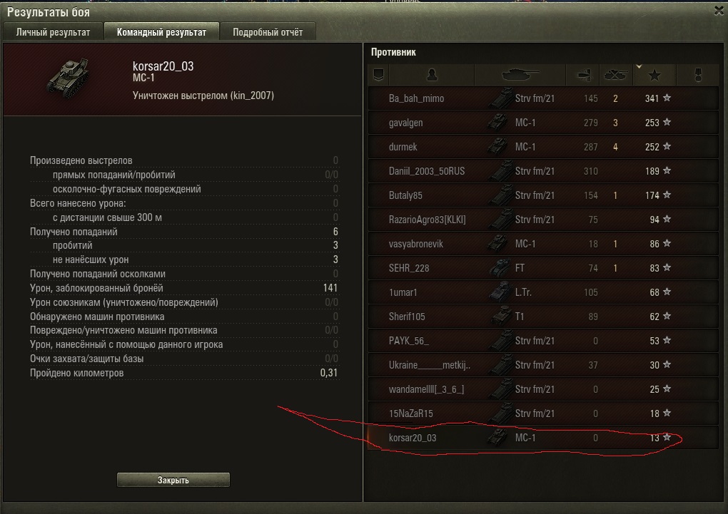Select korsar20_03 row in the list
This screenshot has height=514, width=728.
[x=543, y=438]
